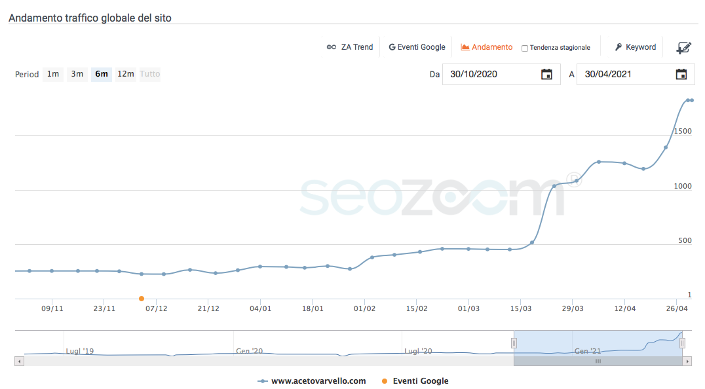Select the Tutto period option
Image resolution: width=705 pixels, height=389 pixels.
pyautogui.click(x=149, y=74)
